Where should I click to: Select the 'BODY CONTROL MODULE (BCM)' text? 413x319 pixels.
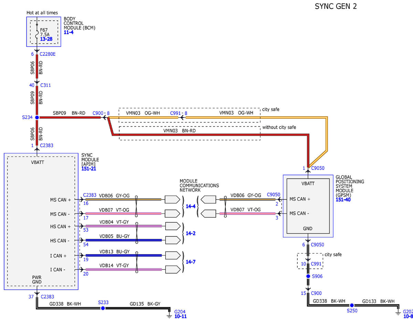pyautogui.click(x=80, y=23)
